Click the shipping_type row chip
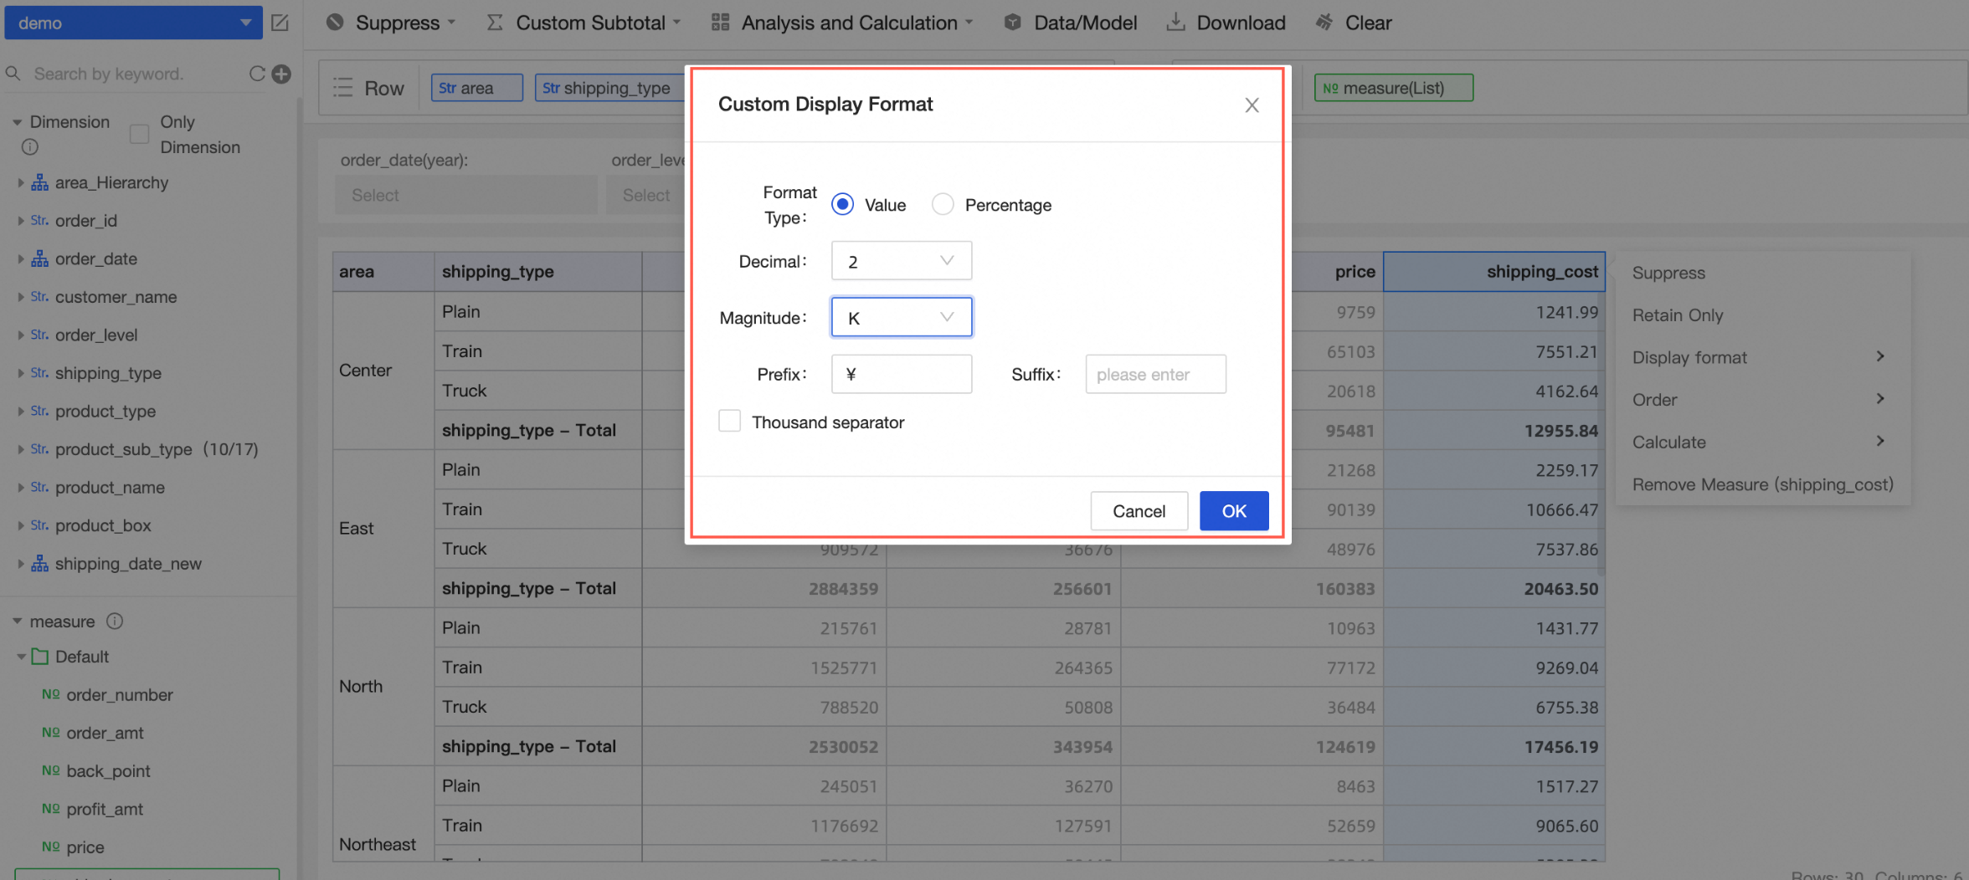 (x=609, y=88)
